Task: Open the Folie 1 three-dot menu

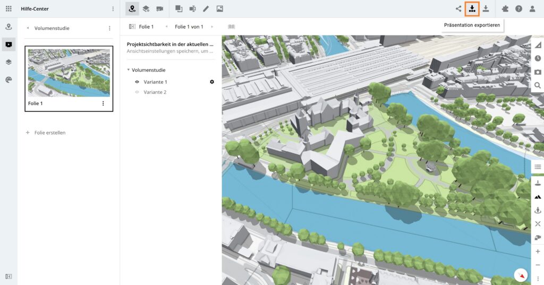Action: click(103, 103)
